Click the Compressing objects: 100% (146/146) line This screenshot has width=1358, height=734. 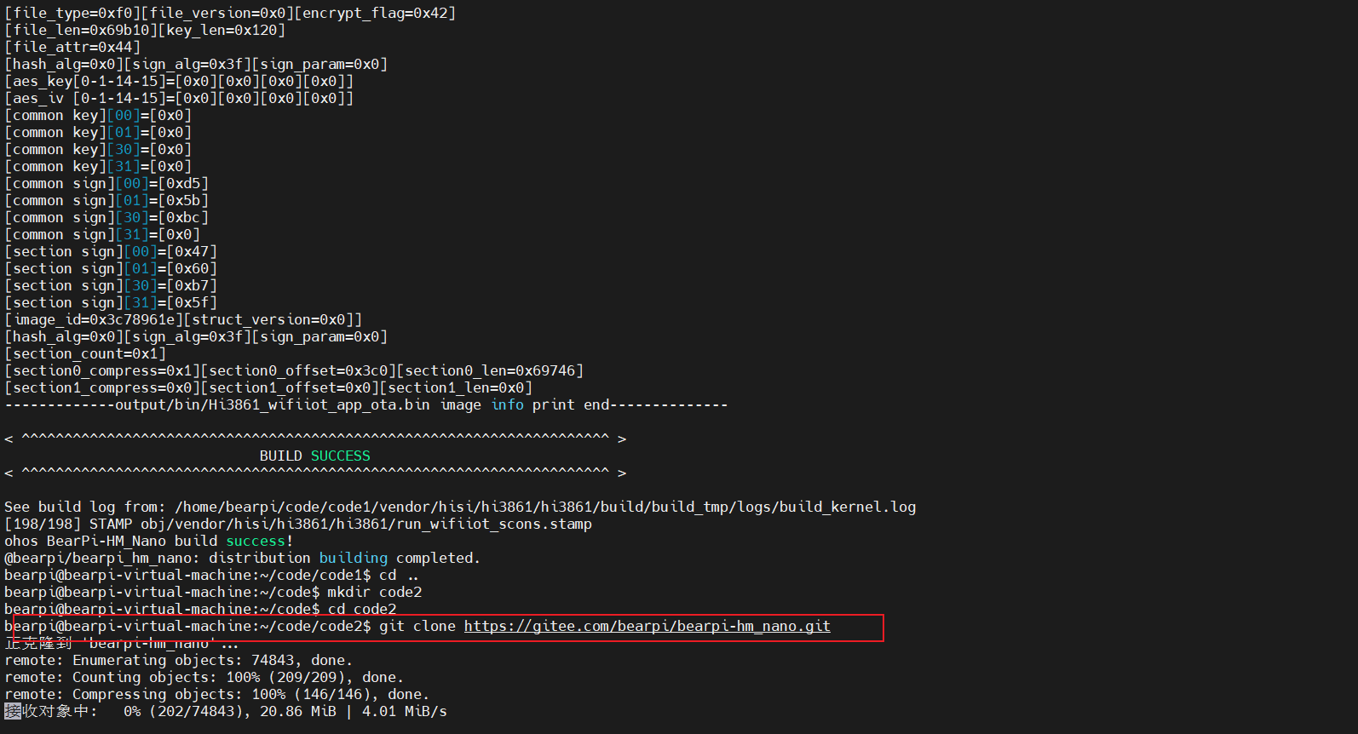(217, 695)
